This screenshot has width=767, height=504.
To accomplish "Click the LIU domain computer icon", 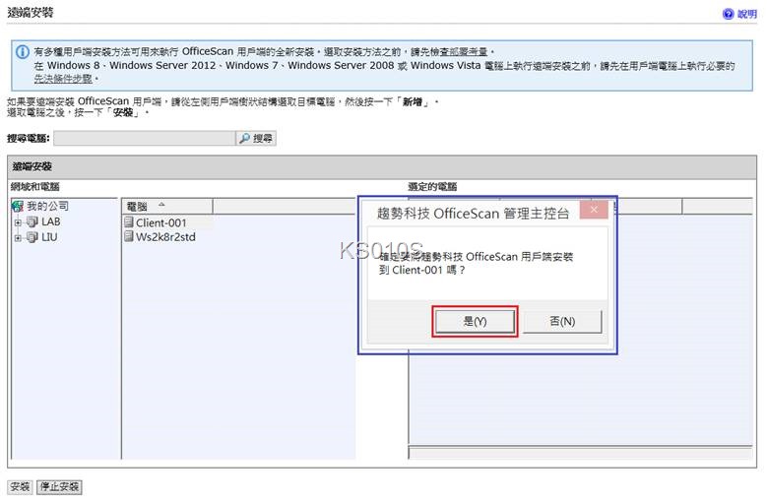I will (x=32, y=237).
